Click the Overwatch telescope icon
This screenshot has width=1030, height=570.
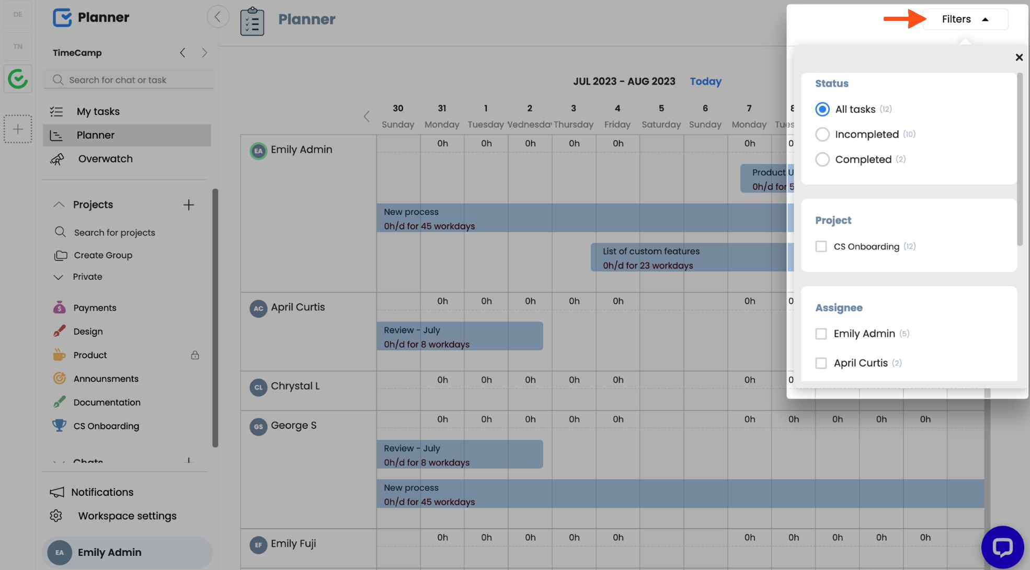[57, 159]
